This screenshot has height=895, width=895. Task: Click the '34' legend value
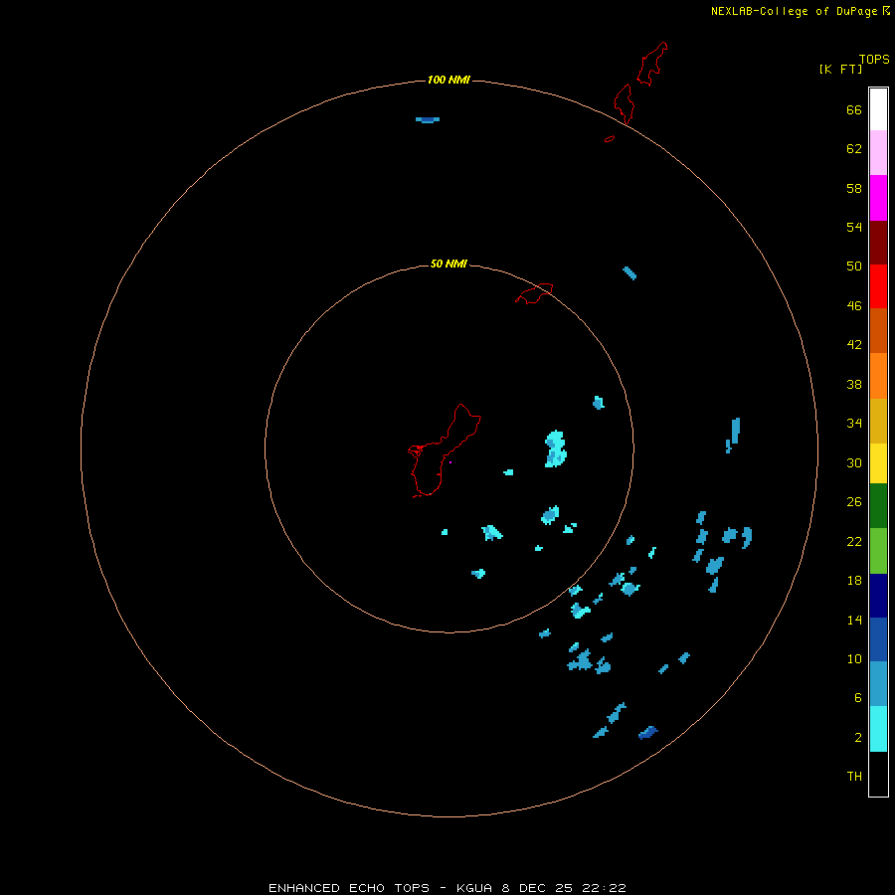coord(854,424)
